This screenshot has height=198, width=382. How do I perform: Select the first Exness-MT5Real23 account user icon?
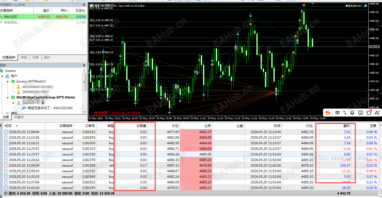coord(18,87)
